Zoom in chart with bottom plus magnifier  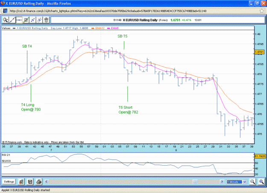coord(261,182)
